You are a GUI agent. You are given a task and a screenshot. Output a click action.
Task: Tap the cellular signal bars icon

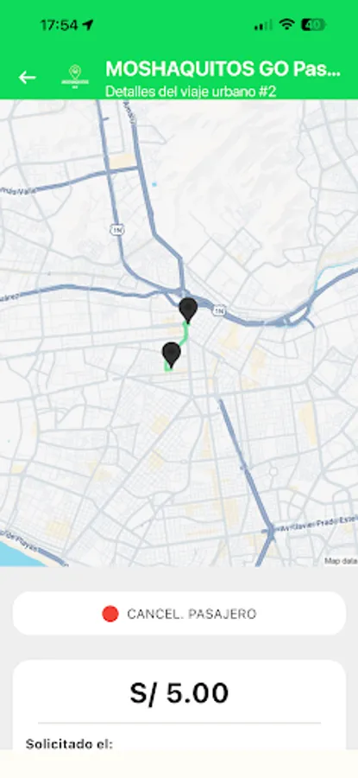click(x=263, y=25)
